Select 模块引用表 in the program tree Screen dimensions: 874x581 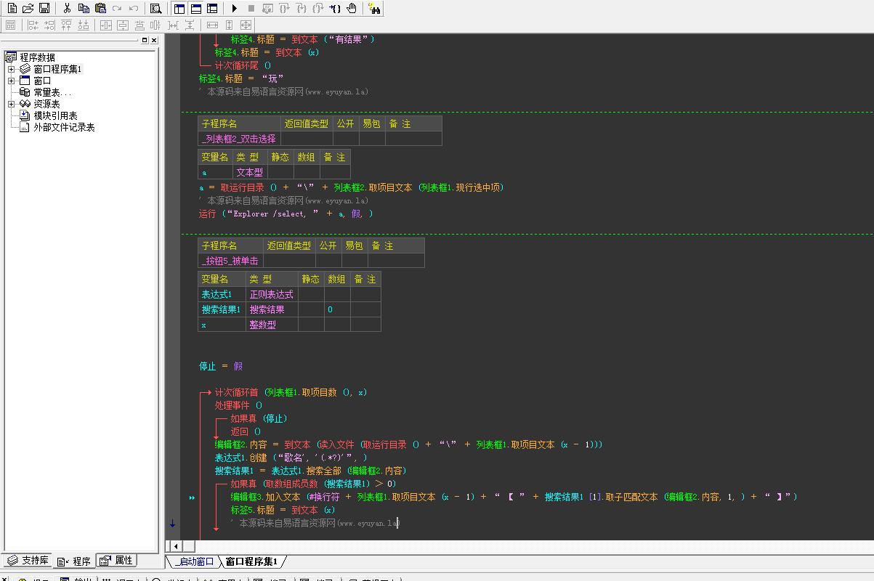(x=55, y=115)
